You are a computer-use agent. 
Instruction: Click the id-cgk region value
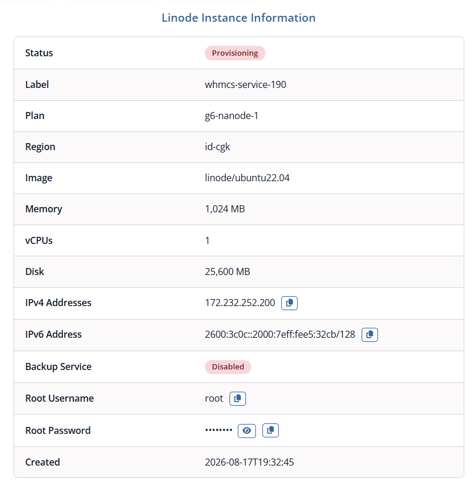pyautogui.click(x=218, y=147)
